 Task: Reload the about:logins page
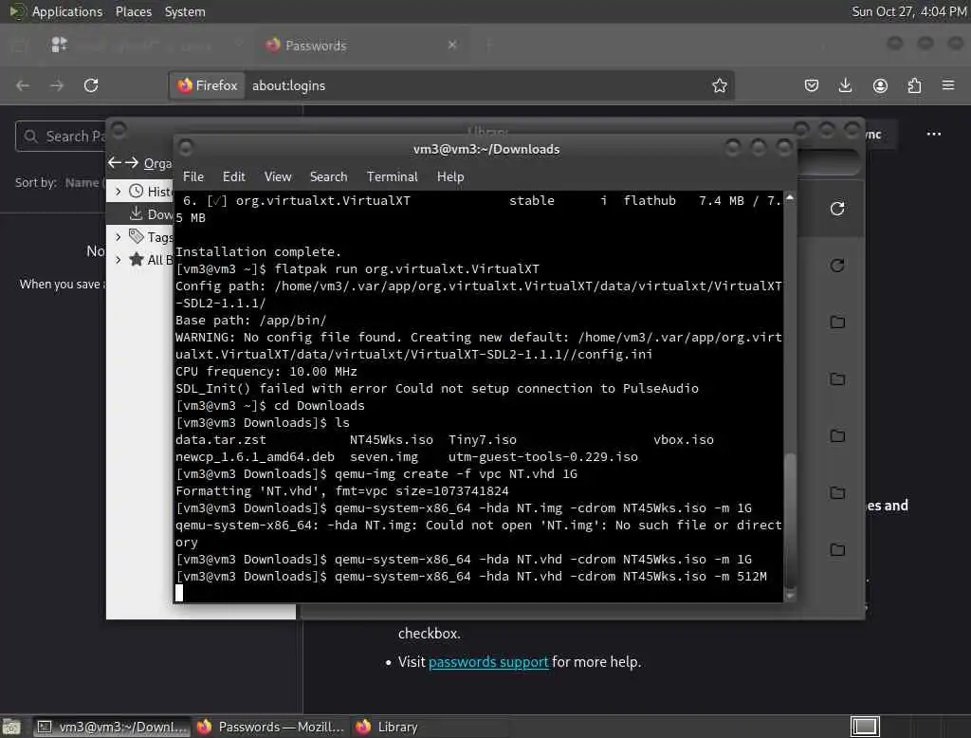(x=91, y=85)
